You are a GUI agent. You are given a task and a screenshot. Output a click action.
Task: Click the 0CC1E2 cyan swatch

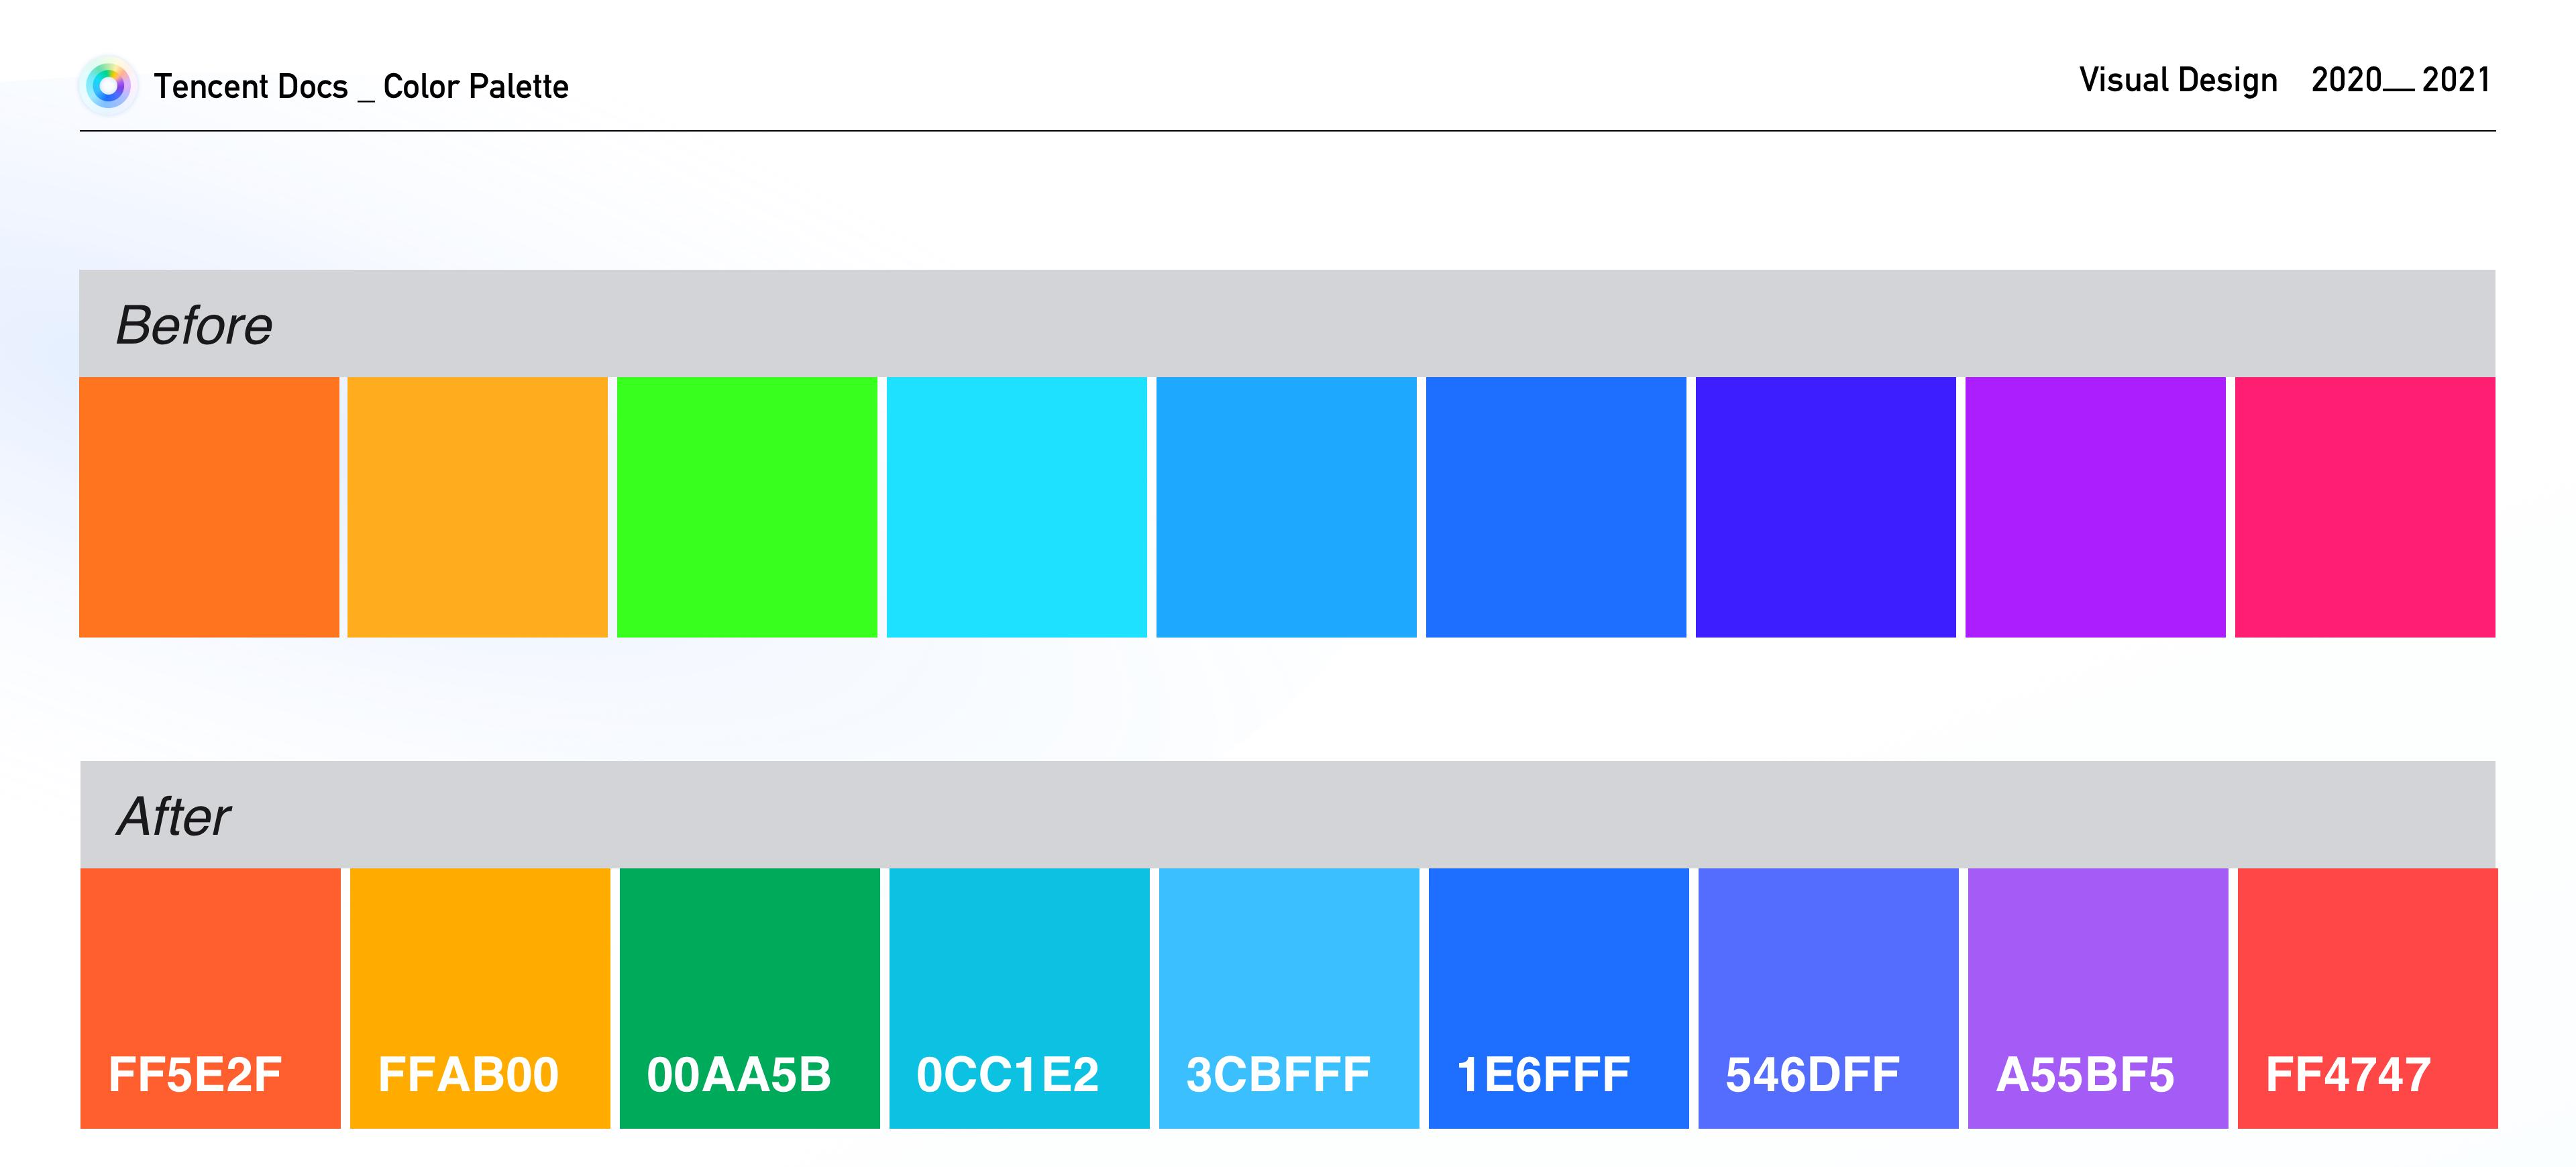(1019, 997)
